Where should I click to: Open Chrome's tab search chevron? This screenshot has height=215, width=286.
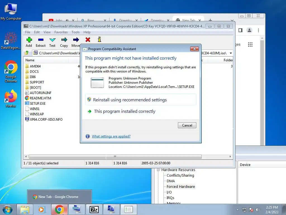point(232,20)
